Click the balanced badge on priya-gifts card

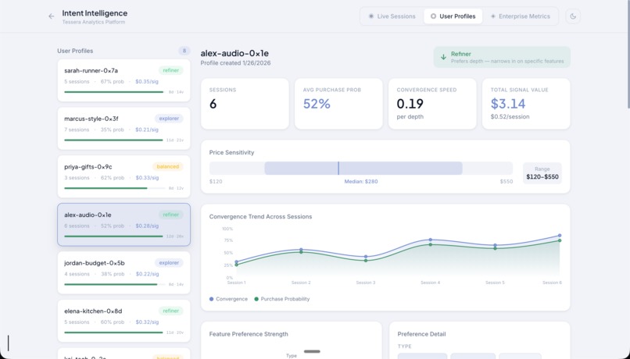click(x=167, y=167)
